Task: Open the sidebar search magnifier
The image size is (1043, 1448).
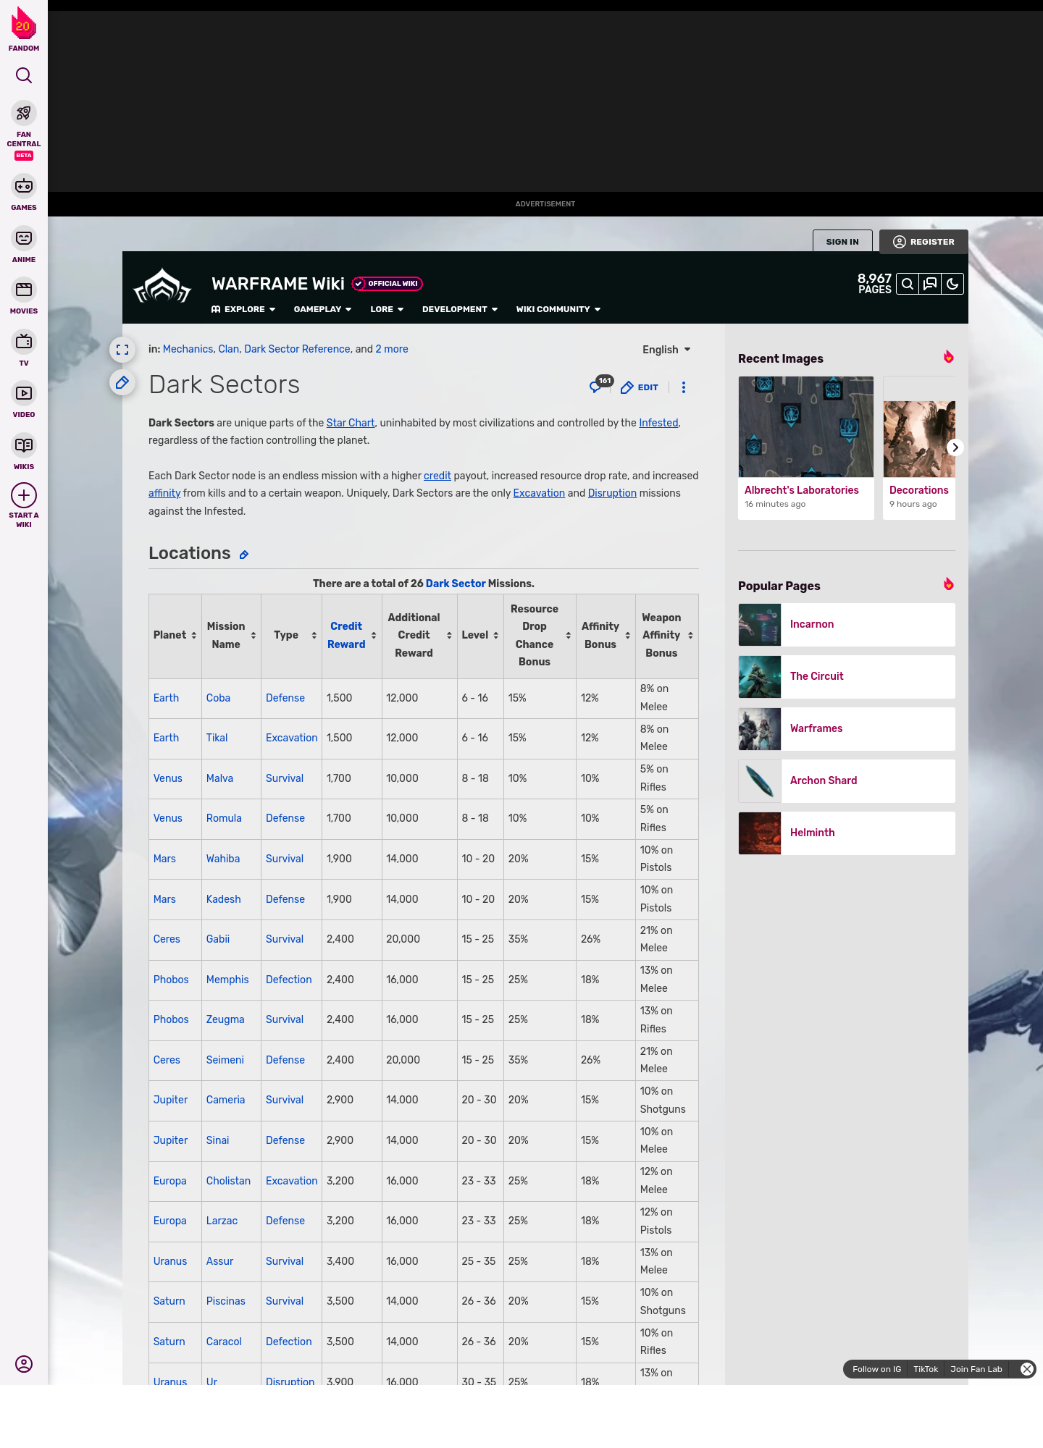Action: [x=24, y=75]
